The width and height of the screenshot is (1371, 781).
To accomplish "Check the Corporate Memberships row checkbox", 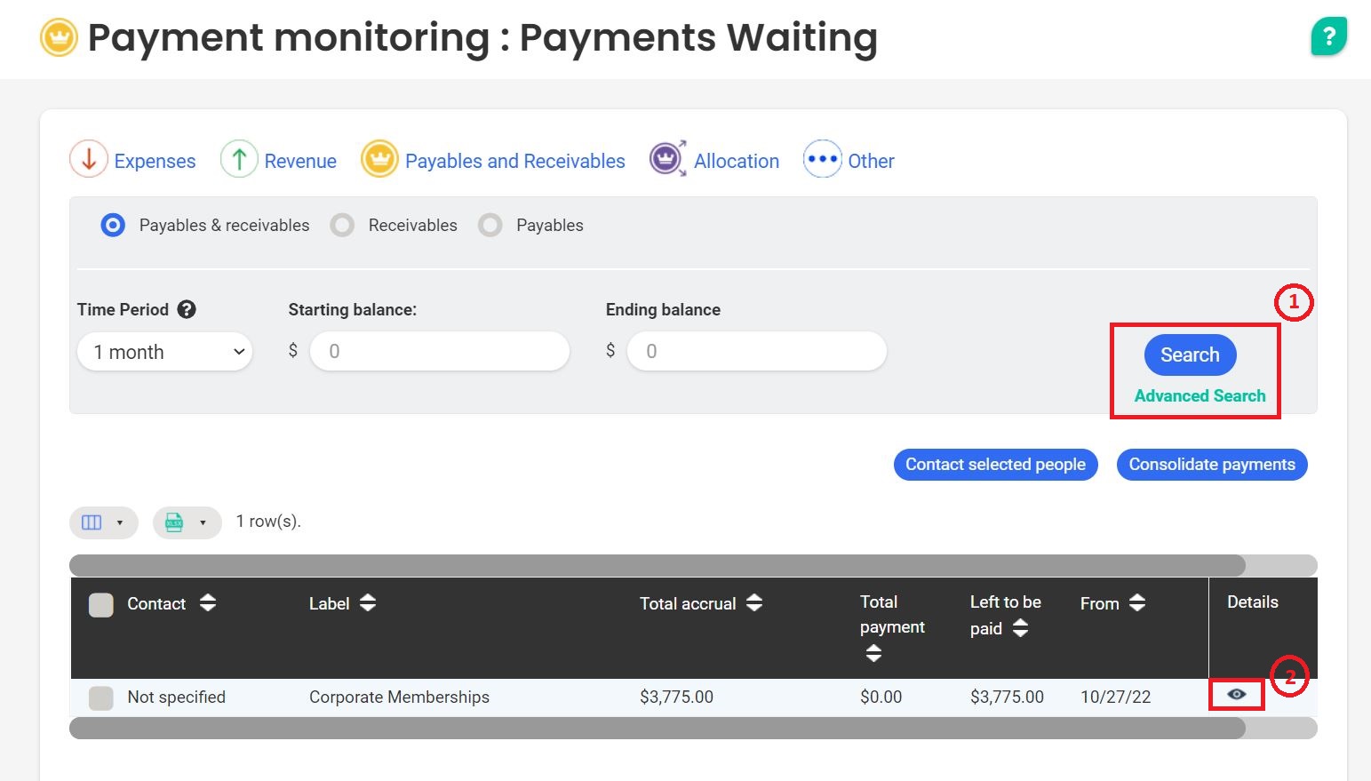I will (101, 697).
